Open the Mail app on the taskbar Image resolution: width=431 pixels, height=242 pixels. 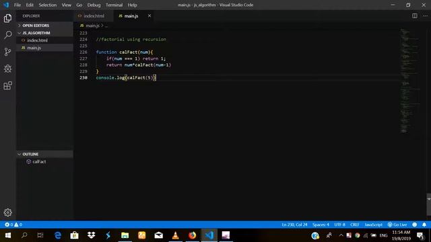coord(159,235)
